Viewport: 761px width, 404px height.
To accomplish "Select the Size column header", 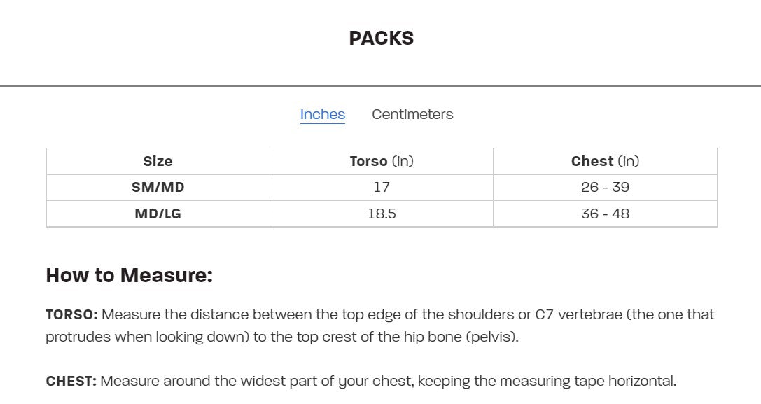I will tap(158, 161).
